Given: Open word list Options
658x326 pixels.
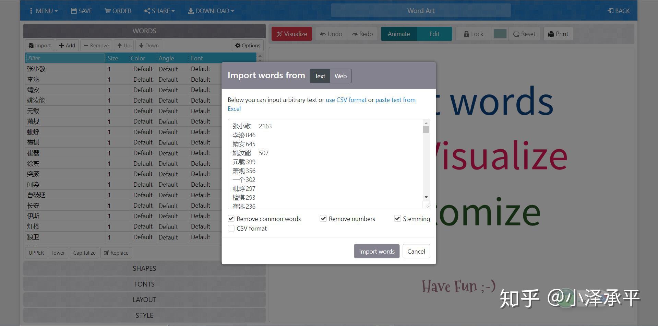Looking at the screenshot, I should [x=248, y=45].
